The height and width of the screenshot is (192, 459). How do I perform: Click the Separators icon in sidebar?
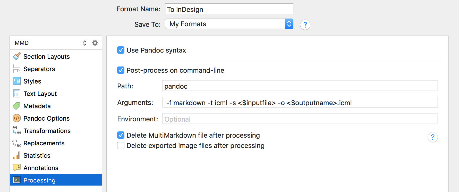click(x=17, y=69)
